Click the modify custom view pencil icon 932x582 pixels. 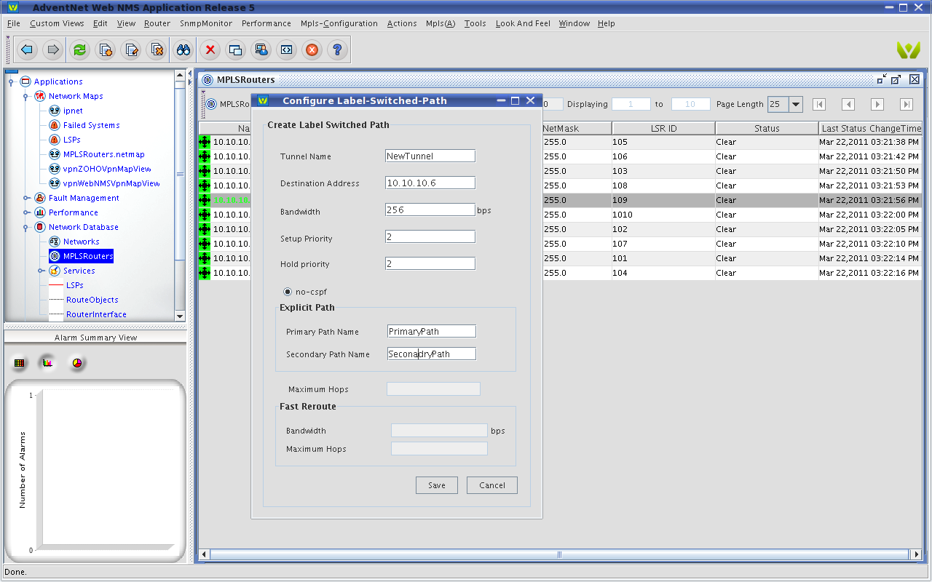click(x=131, y=49)
